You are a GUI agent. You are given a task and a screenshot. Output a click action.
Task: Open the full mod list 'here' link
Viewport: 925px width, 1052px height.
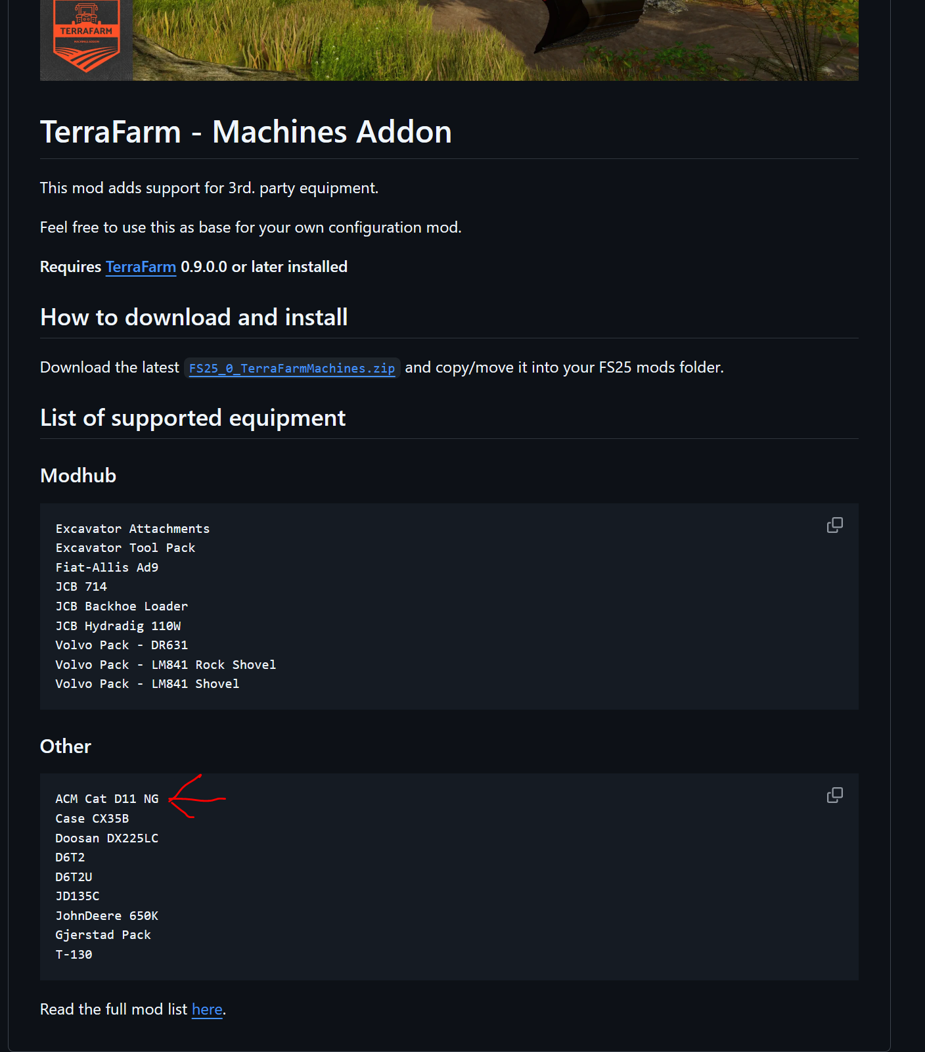tap(207, 1009)
